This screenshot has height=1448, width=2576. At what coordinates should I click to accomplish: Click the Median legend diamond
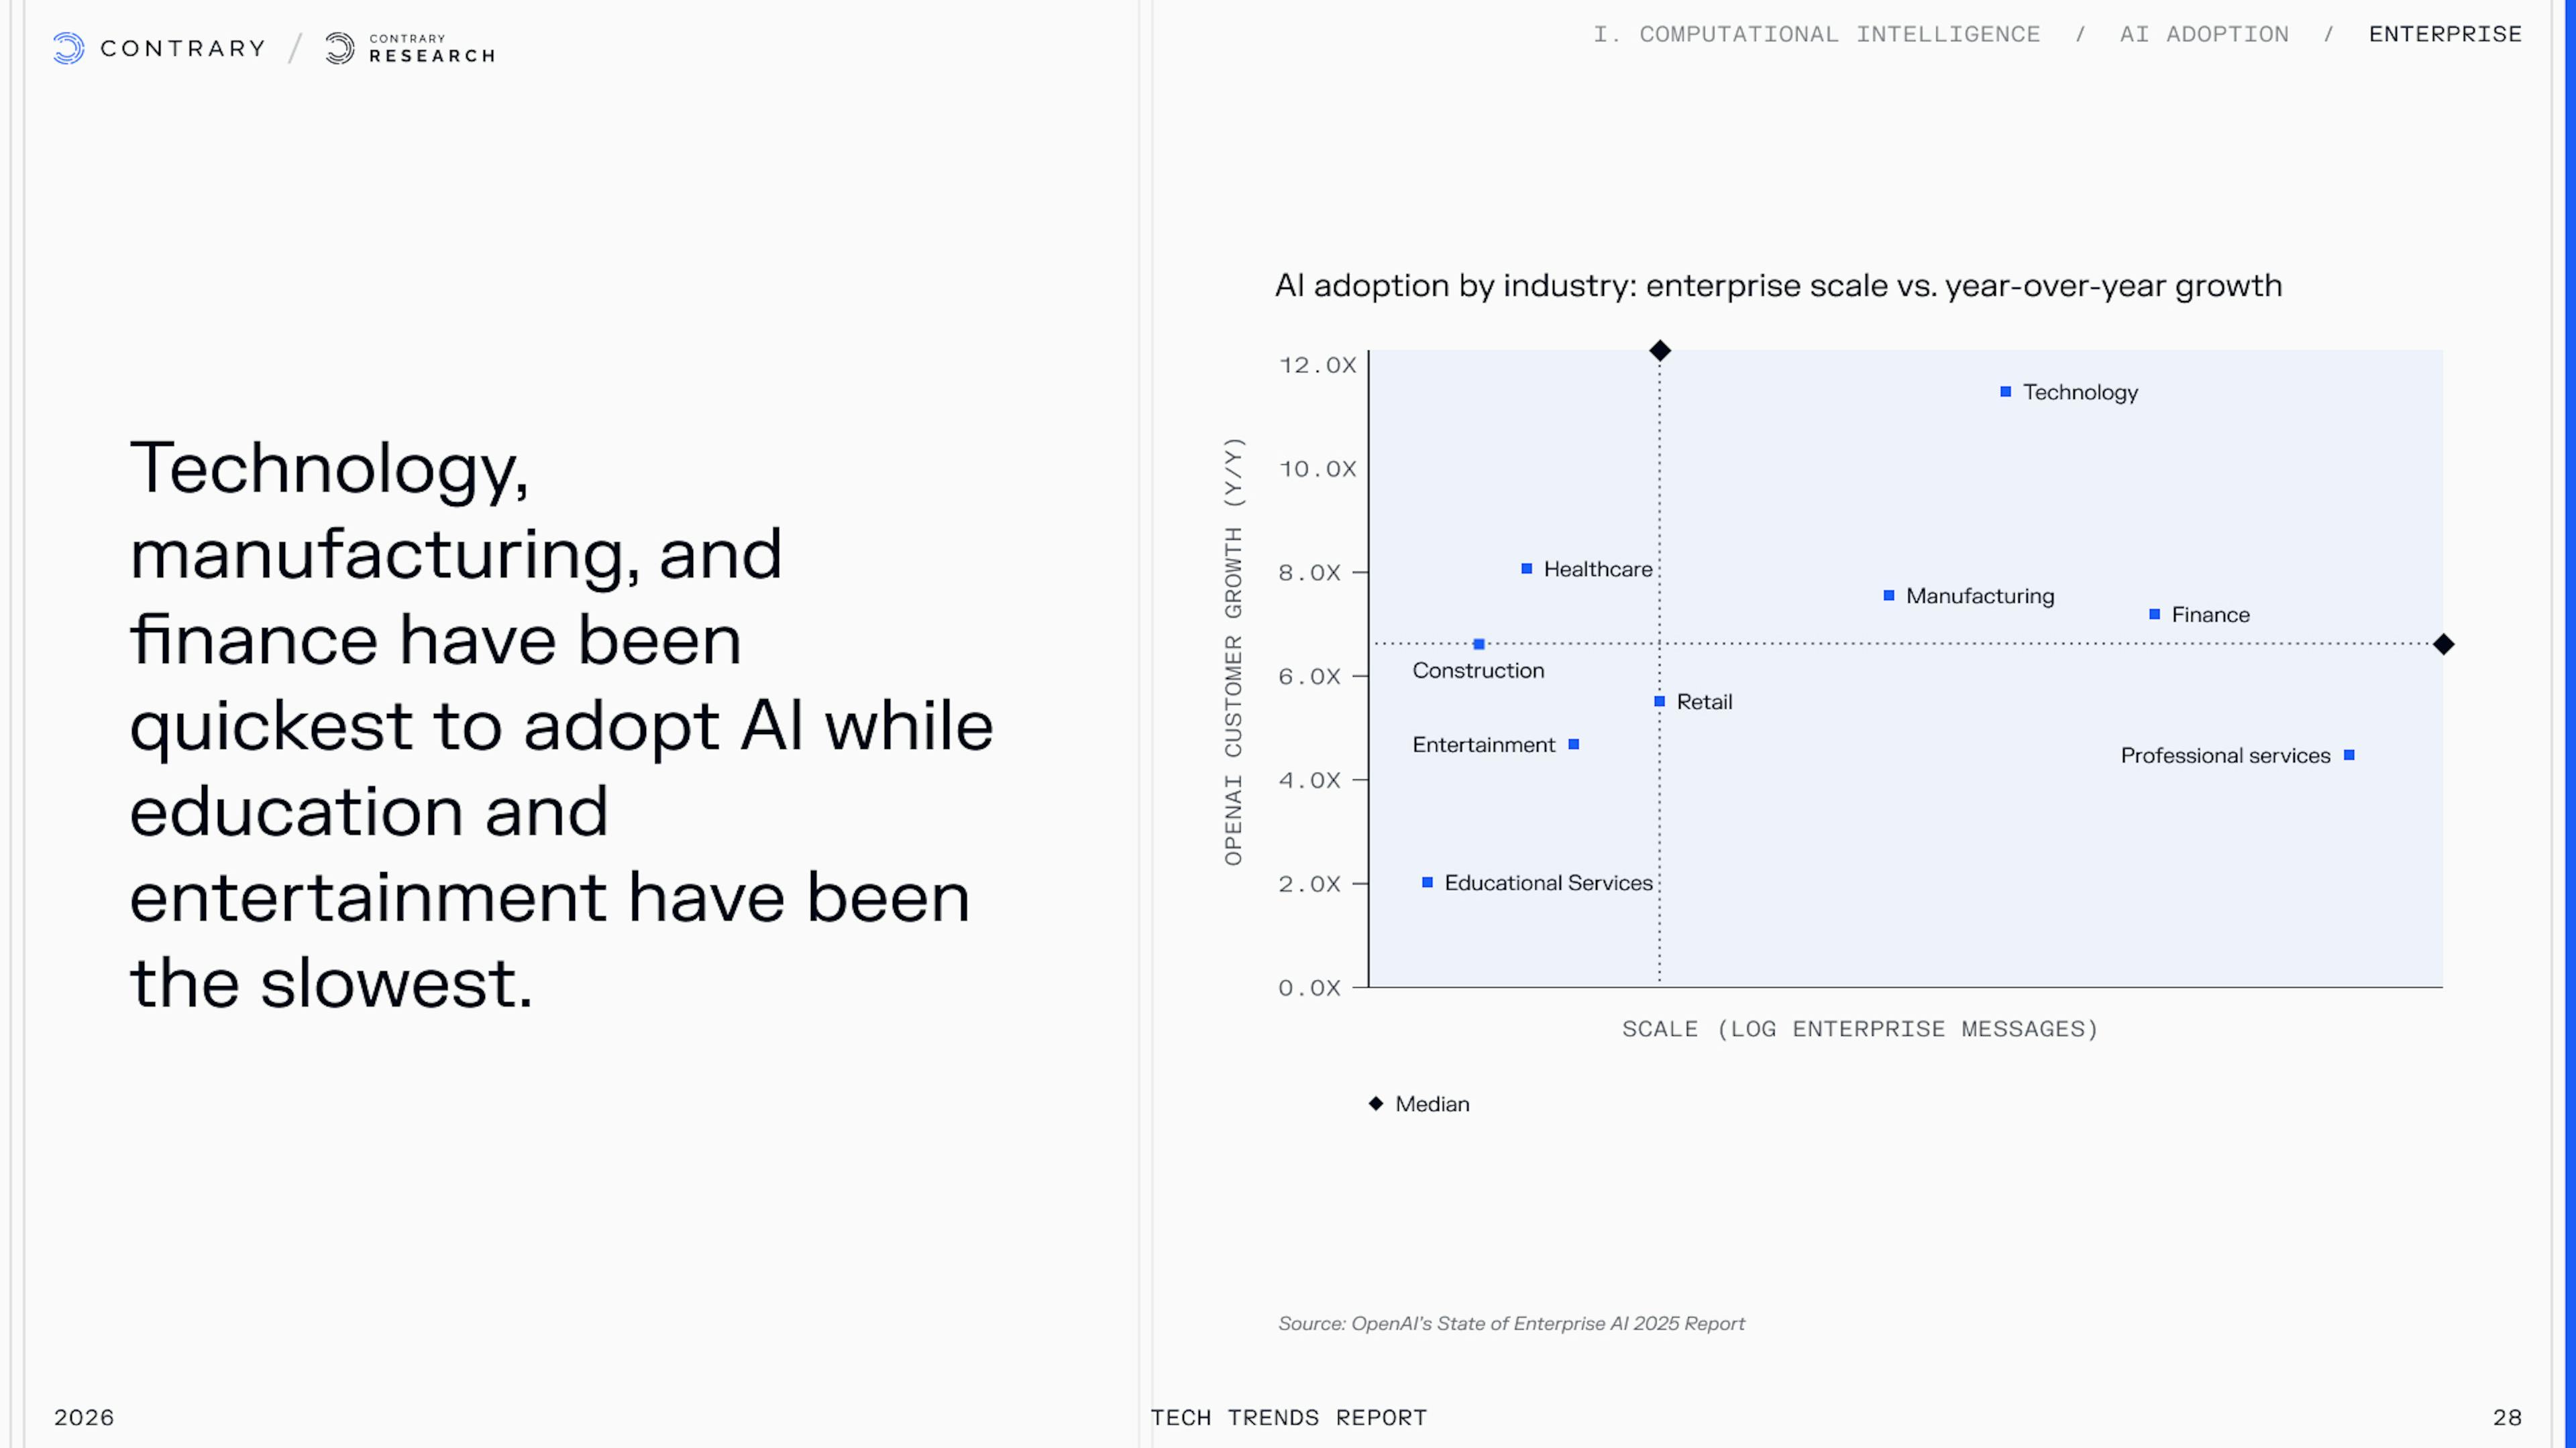[x=1376, y=1103]
